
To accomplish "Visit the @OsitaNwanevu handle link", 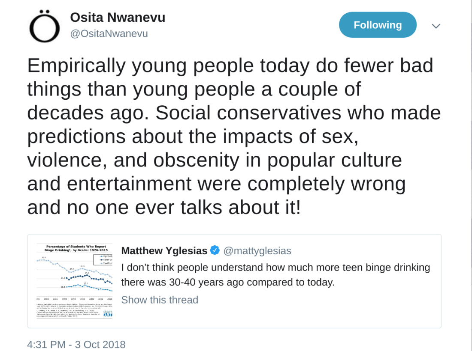I will (109, 33).
